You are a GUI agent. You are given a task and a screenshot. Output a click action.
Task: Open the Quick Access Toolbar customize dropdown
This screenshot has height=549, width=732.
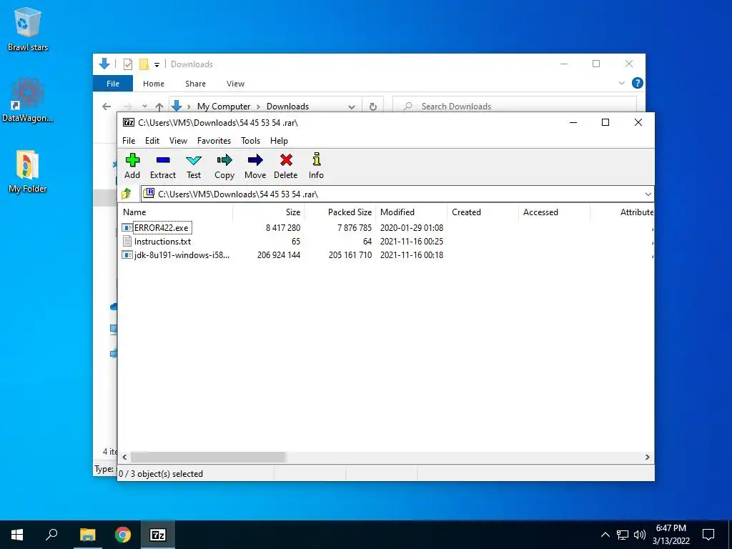click(x=157, y=64)
